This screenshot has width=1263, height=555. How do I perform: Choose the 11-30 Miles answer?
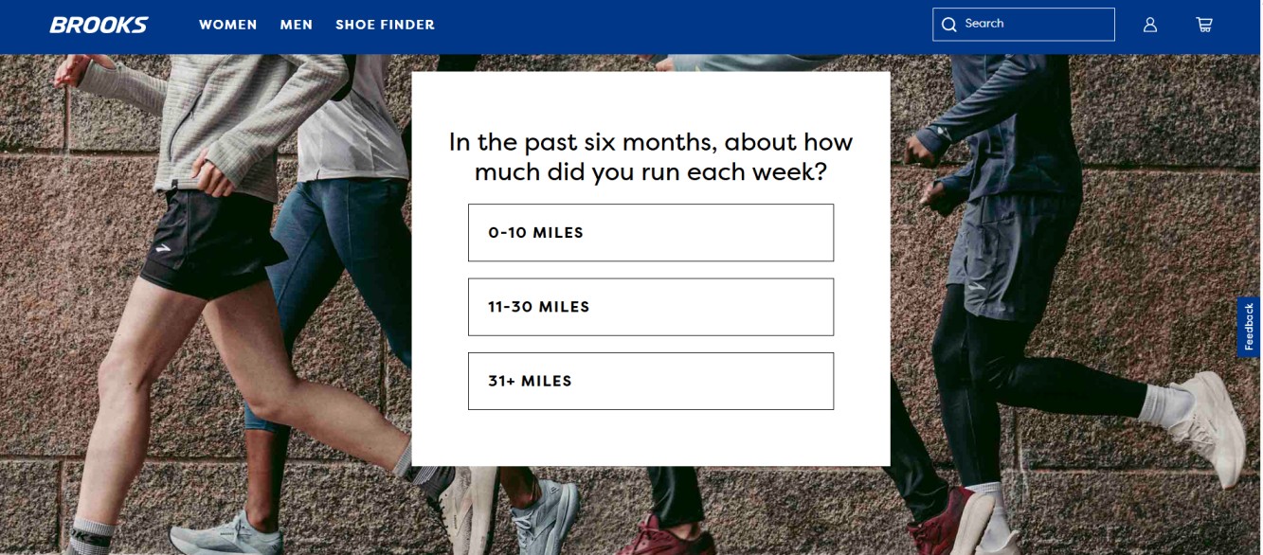point(650,307)
